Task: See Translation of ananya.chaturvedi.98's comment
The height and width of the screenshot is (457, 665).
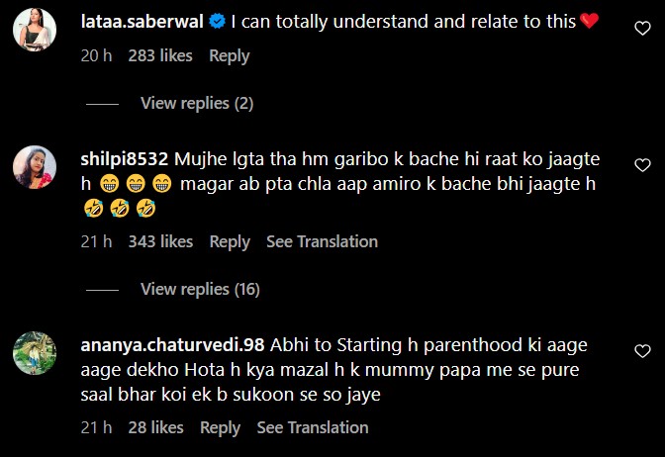Action: pos(312,427)
